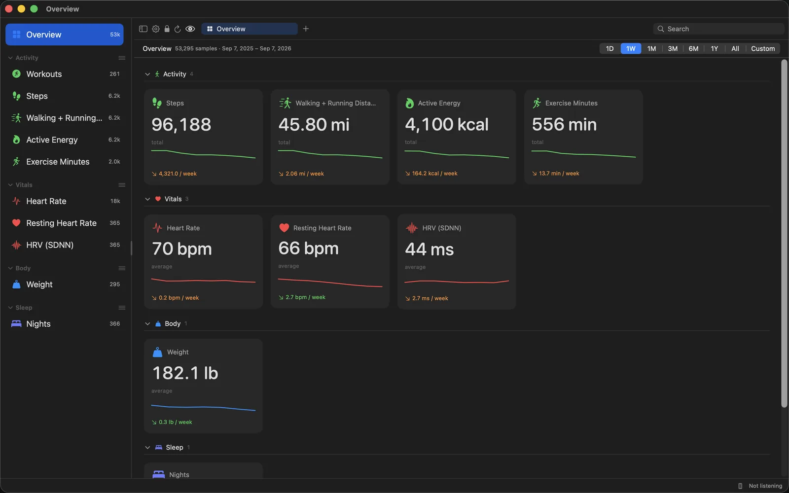Collapse the Vitals group in sidebar

(x=10, y=185)
